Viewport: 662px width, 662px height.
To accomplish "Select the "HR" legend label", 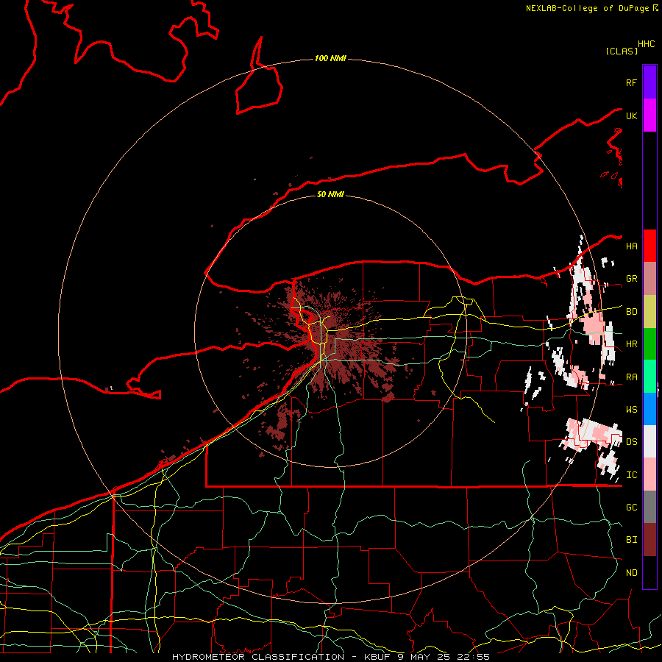I will tap(631, 344).
